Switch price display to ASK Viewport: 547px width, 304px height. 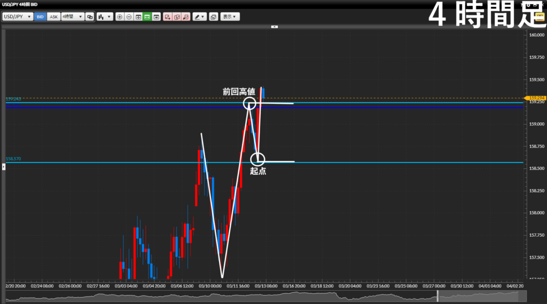click(x=53, y=17)
